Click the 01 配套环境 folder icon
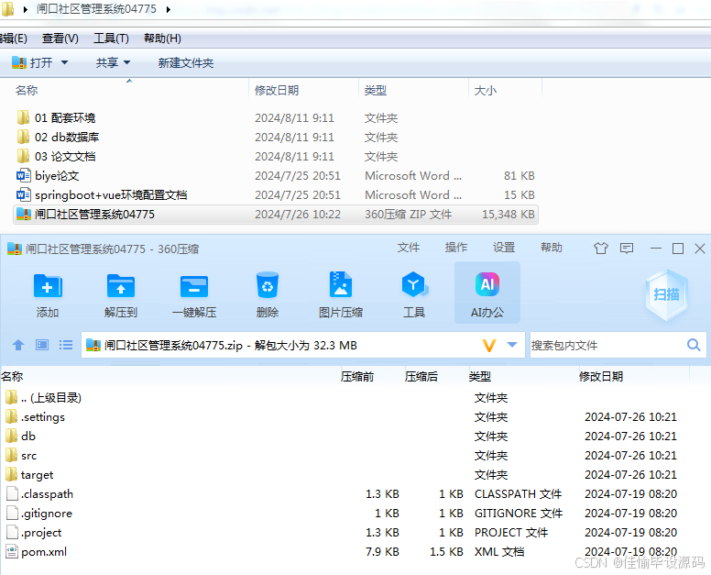 23,117
